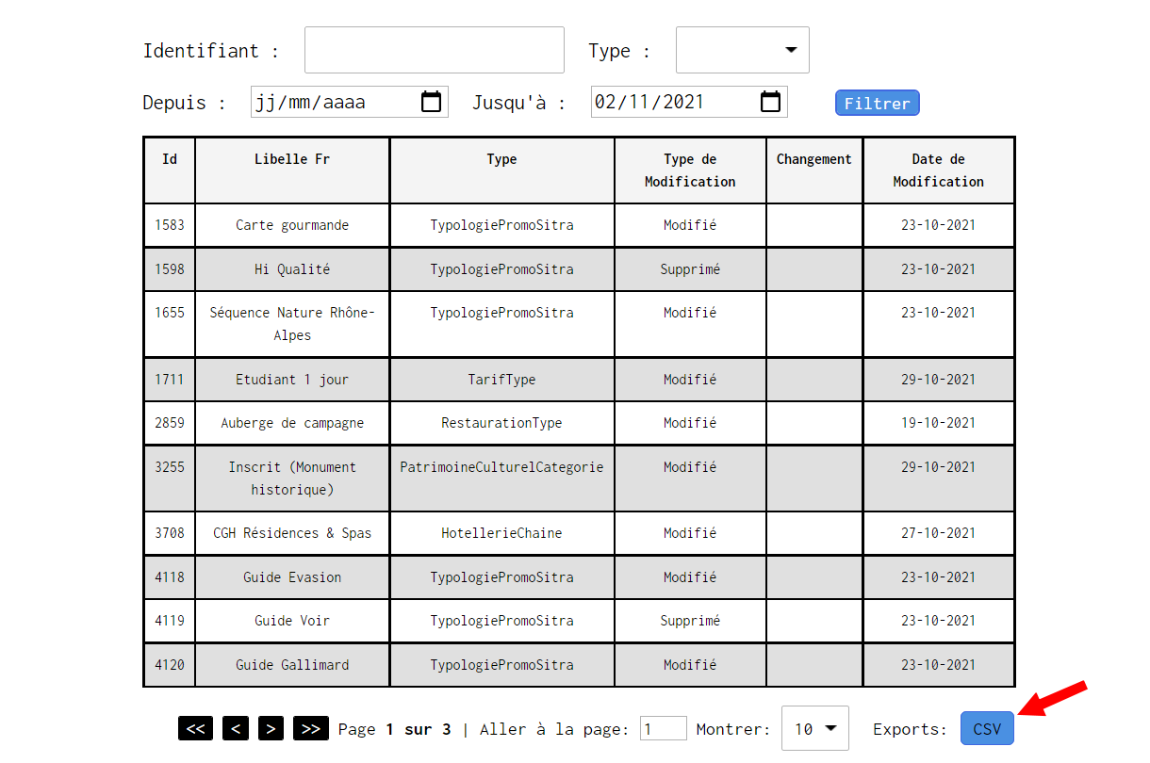Expand the Type dropdown filter
This screenshot has height=763, width=1150.
click(x=743, y=50)
